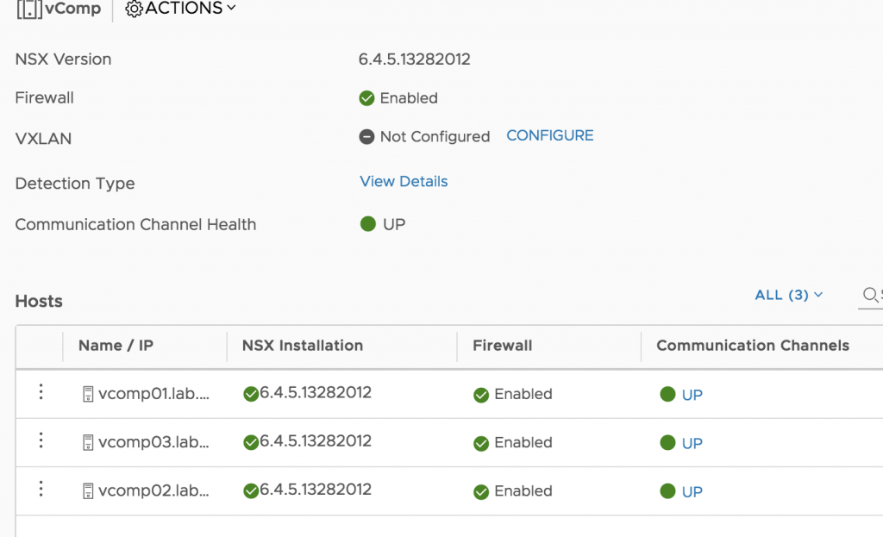
Task: Click the firewall Enabled checkmark for vcomp01
Action: point(481,395)
